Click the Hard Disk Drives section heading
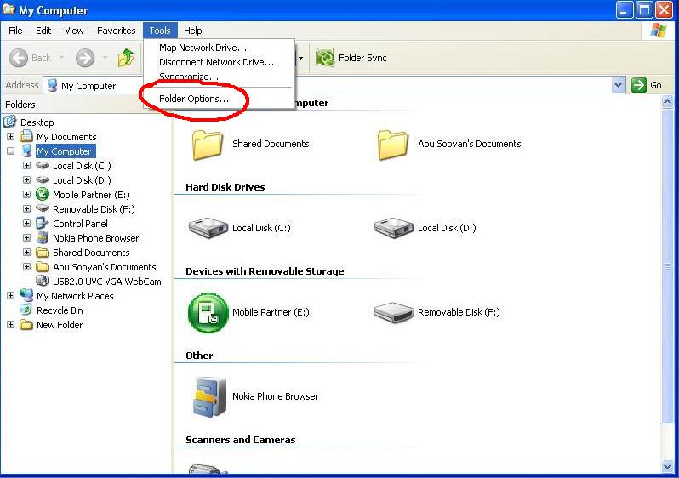679x478 pixels. point(225,187)
